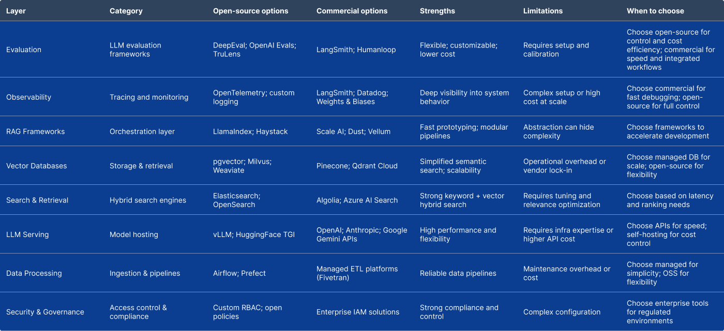Click 'Maintenance overhead or cost' cell
724x331 pixels.
[567, 273]
